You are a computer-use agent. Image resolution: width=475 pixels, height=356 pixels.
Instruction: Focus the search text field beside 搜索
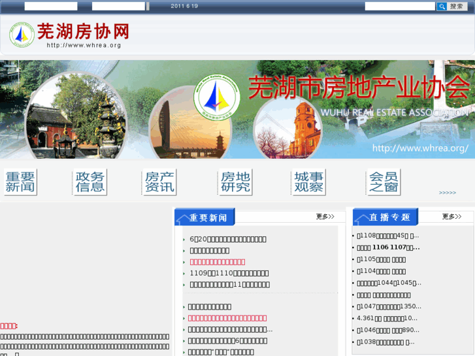tap(400, 6)
